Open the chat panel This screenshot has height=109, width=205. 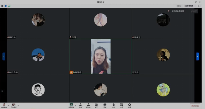[96, 105]
